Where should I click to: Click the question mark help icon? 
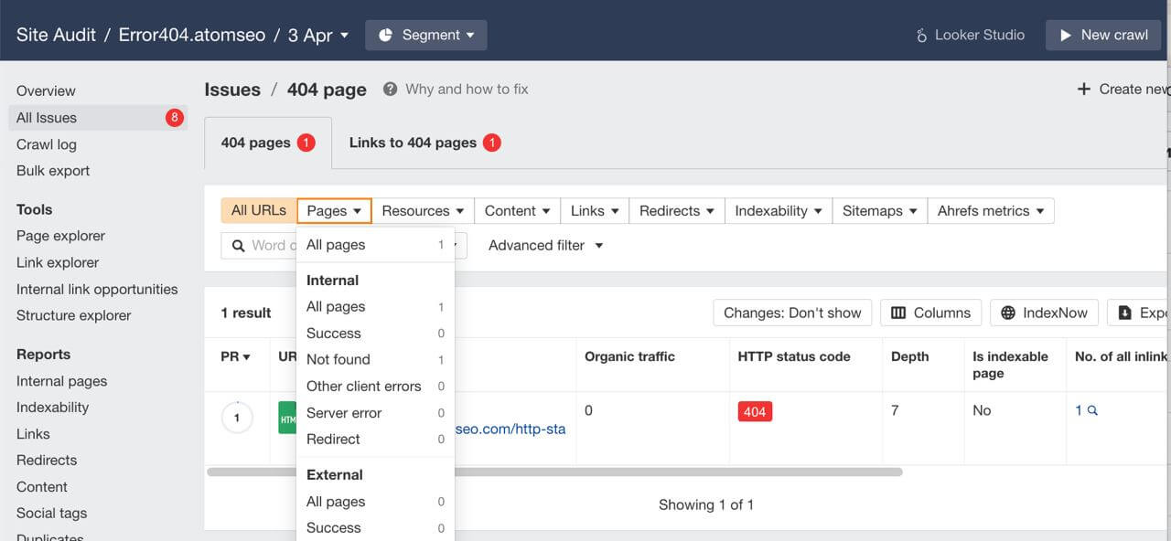[x=391, y=89]
